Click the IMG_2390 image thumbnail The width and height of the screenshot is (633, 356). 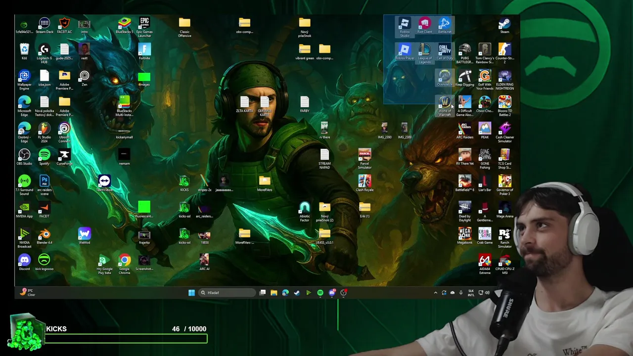tap(384, 131)
